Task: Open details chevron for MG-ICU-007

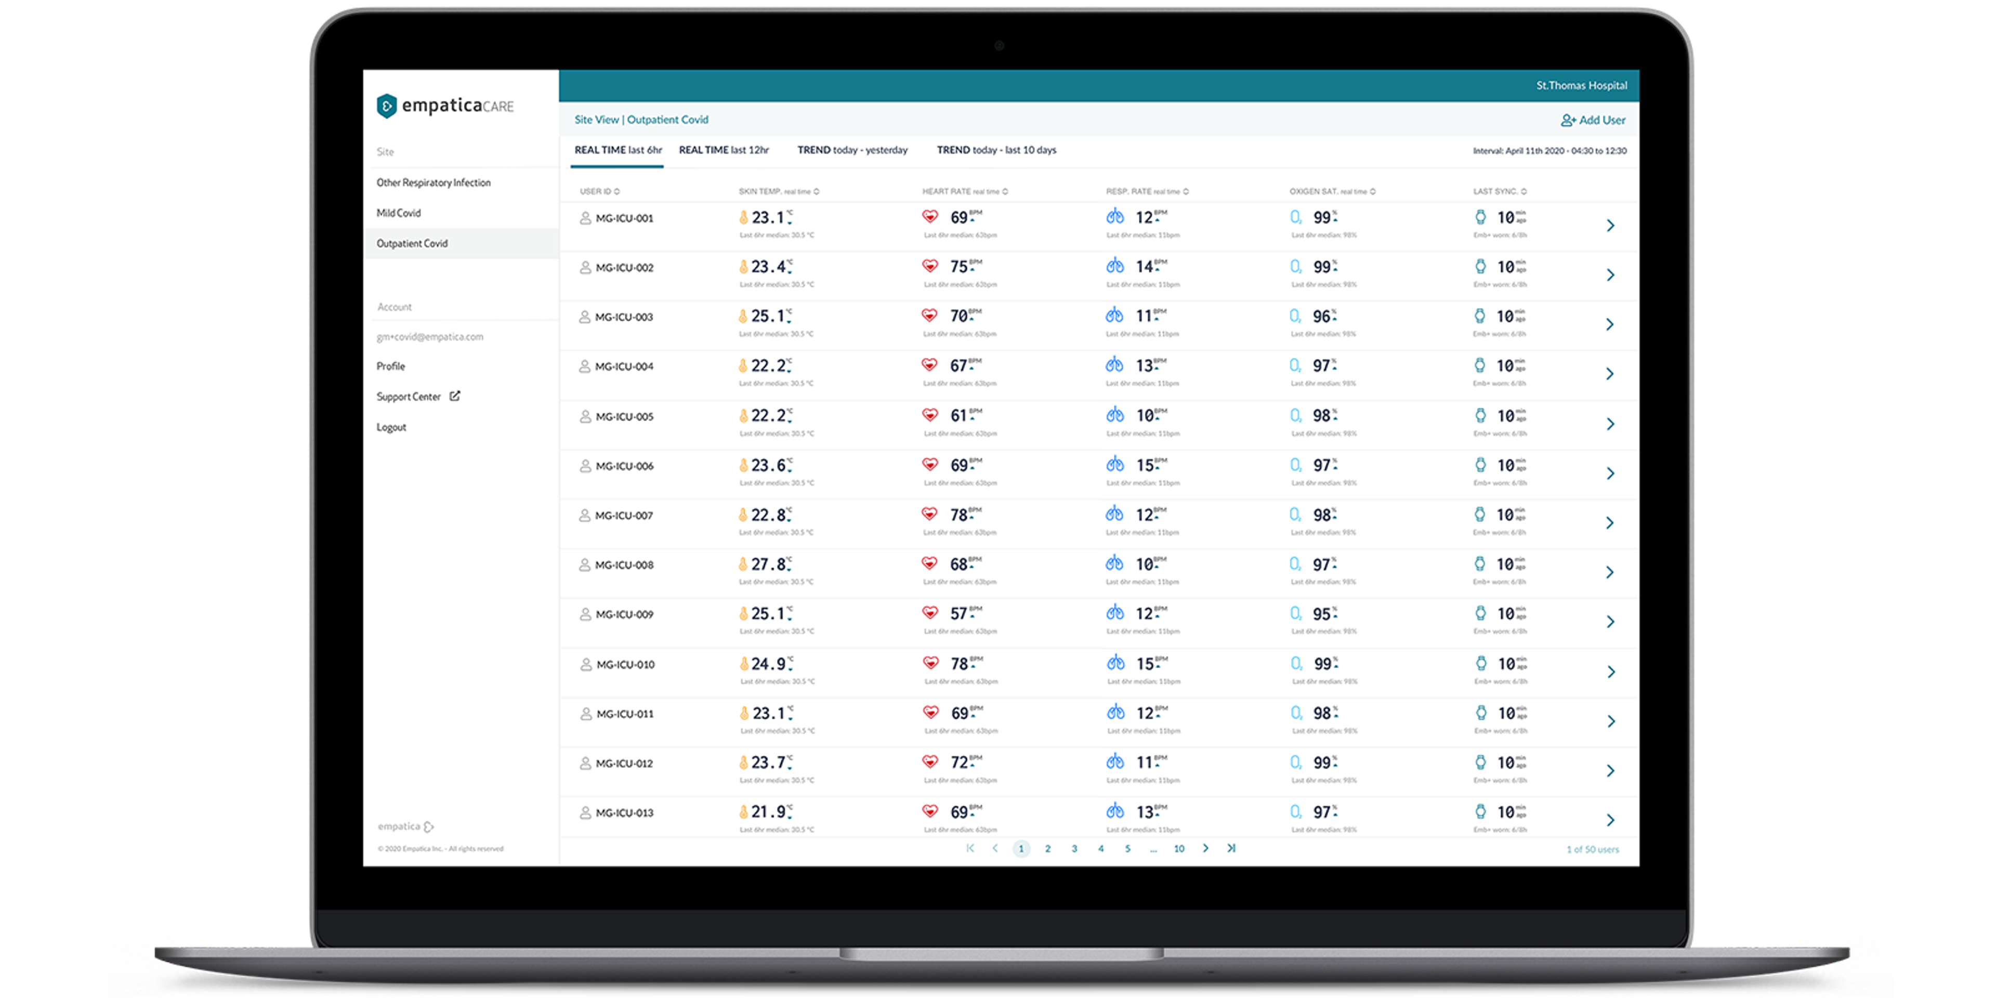Action: (1610, 523)
